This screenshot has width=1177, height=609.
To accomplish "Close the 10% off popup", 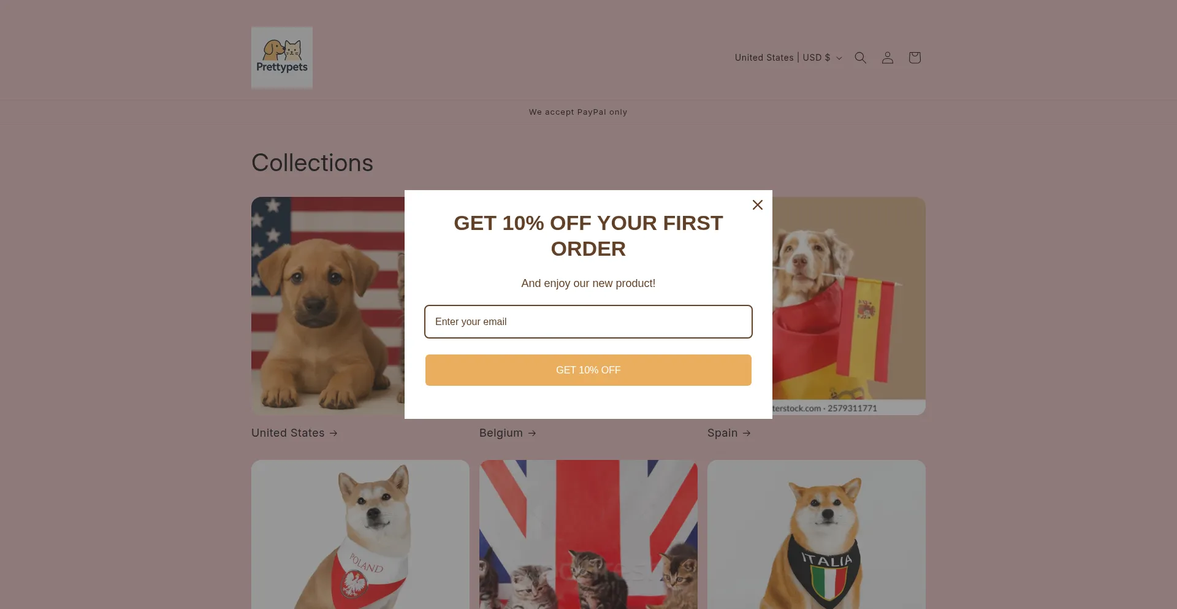I will tap(758, 205).
